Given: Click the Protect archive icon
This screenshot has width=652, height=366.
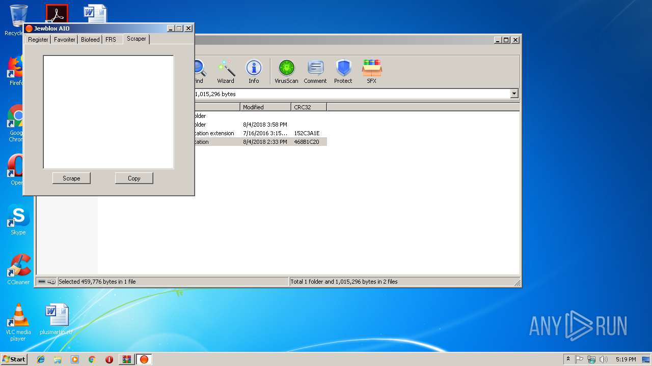Looking at the screenshot, I should (343, 72).
